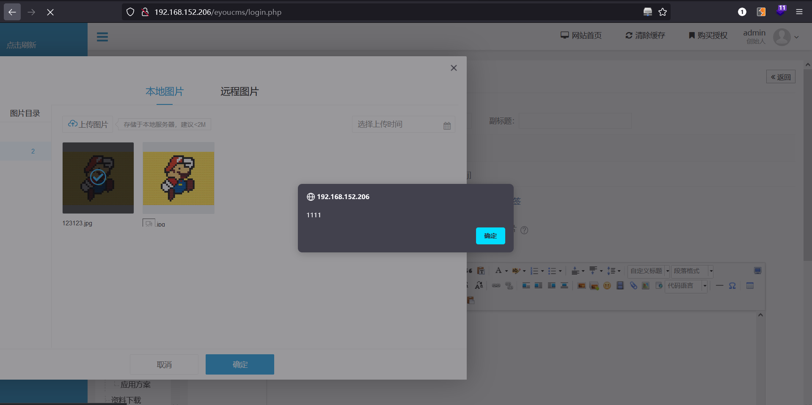Click the paragraph spacing before icon
Image resolution: width=812 pixels, height=405 pixels.
575,271
